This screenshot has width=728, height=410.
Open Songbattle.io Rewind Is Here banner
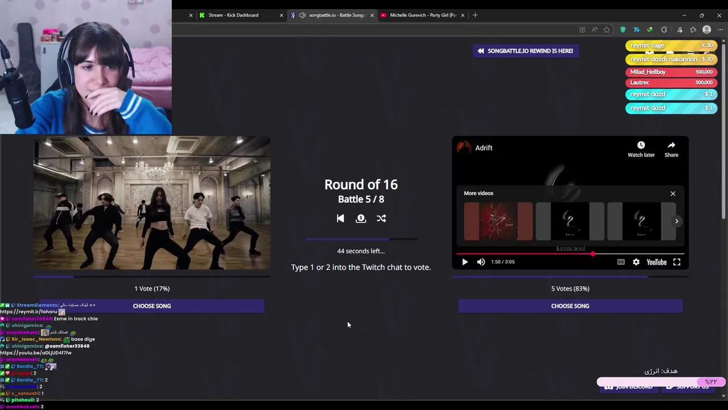(x=526, y=51)
